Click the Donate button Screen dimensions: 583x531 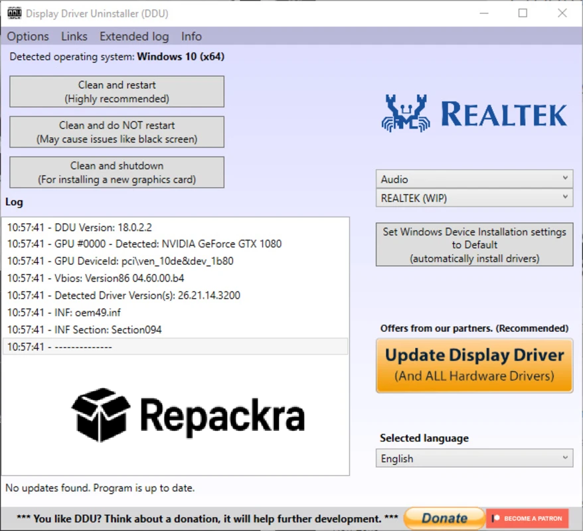coord(444,518)
